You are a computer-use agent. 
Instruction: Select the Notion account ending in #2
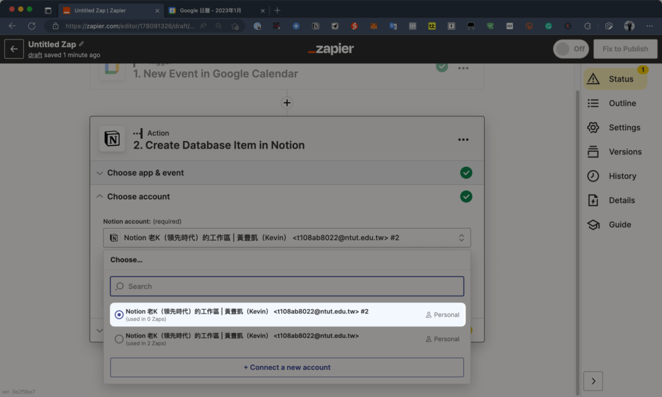[288, 315]
